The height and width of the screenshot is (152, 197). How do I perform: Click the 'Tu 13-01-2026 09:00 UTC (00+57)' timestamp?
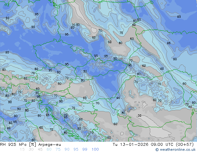(x=153, y=145)
